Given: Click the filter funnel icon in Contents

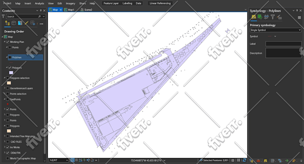Looking at the screenshot, I should [x=3, y=17].
